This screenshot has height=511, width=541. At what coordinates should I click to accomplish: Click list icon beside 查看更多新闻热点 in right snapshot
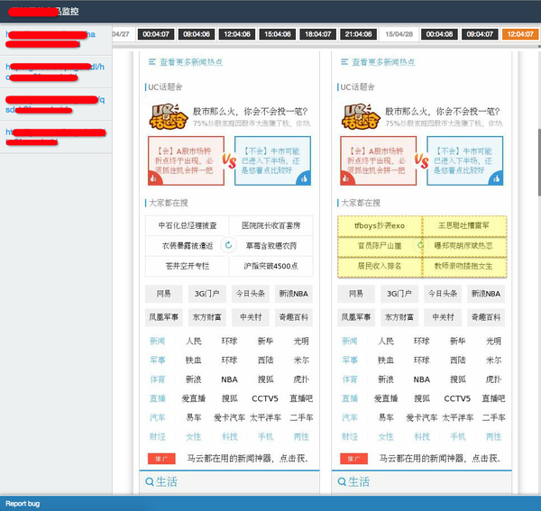[344, 62]
